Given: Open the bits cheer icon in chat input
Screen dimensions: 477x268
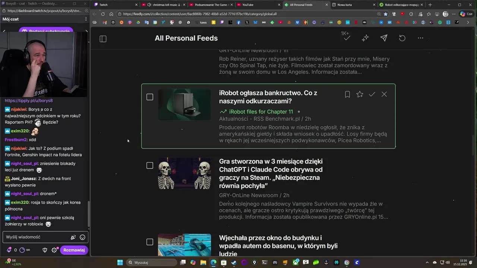Looking at the screenshot, I should pyautogui.click(x=73, y=237).
